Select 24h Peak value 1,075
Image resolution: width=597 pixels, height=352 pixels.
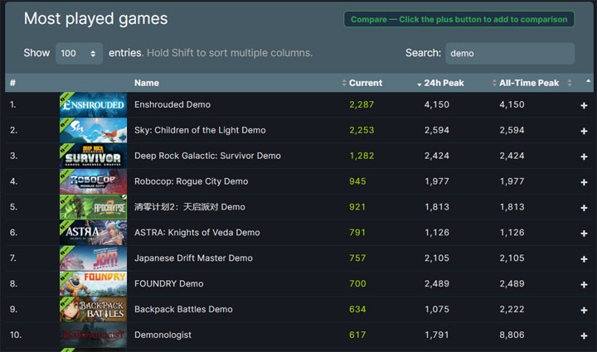tap(437, 310)
